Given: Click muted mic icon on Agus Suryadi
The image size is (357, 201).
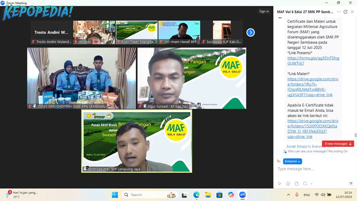Looking at the screenshot, I should point(140,106).
